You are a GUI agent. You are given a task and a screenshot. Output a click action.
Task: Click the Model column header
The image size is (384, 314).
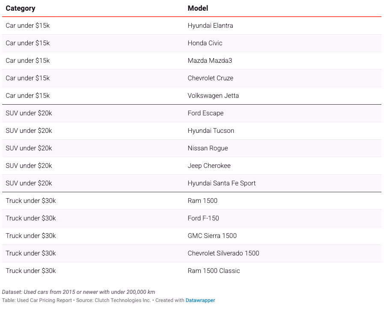coord(198,8)
